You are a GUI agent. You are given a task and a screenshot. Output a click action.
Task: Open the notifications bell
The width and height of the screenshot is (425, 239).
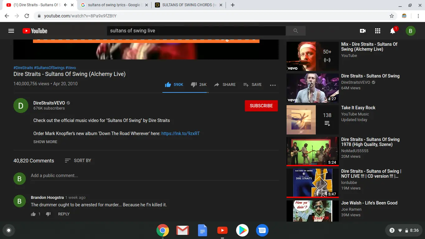tap(393, 31)
